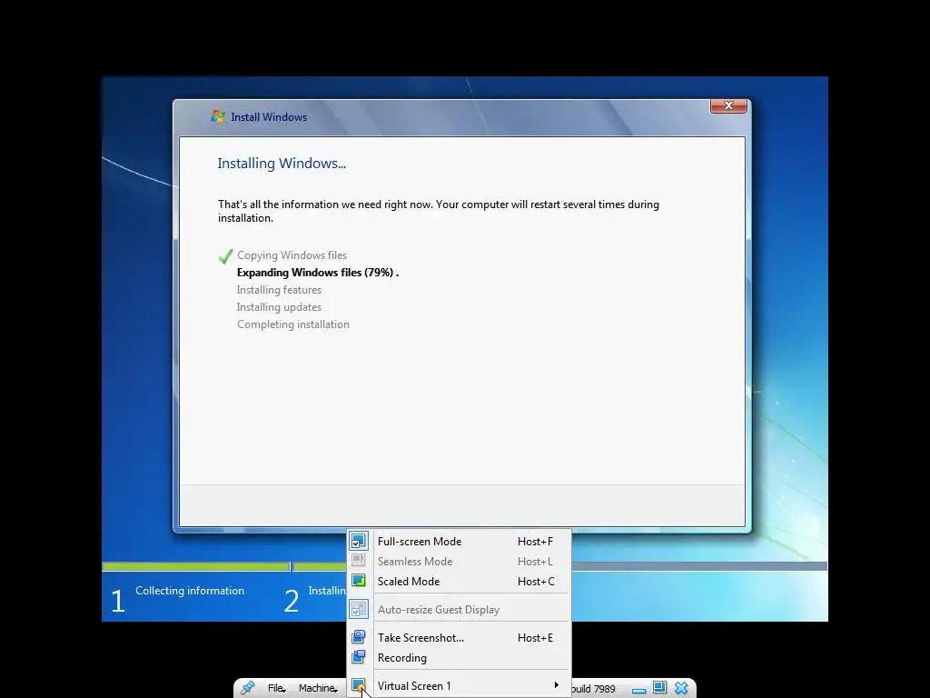Click the green checkmark beside Copying Windows files
The width and height of the screenshot is (930, 698).
point(225,256)
